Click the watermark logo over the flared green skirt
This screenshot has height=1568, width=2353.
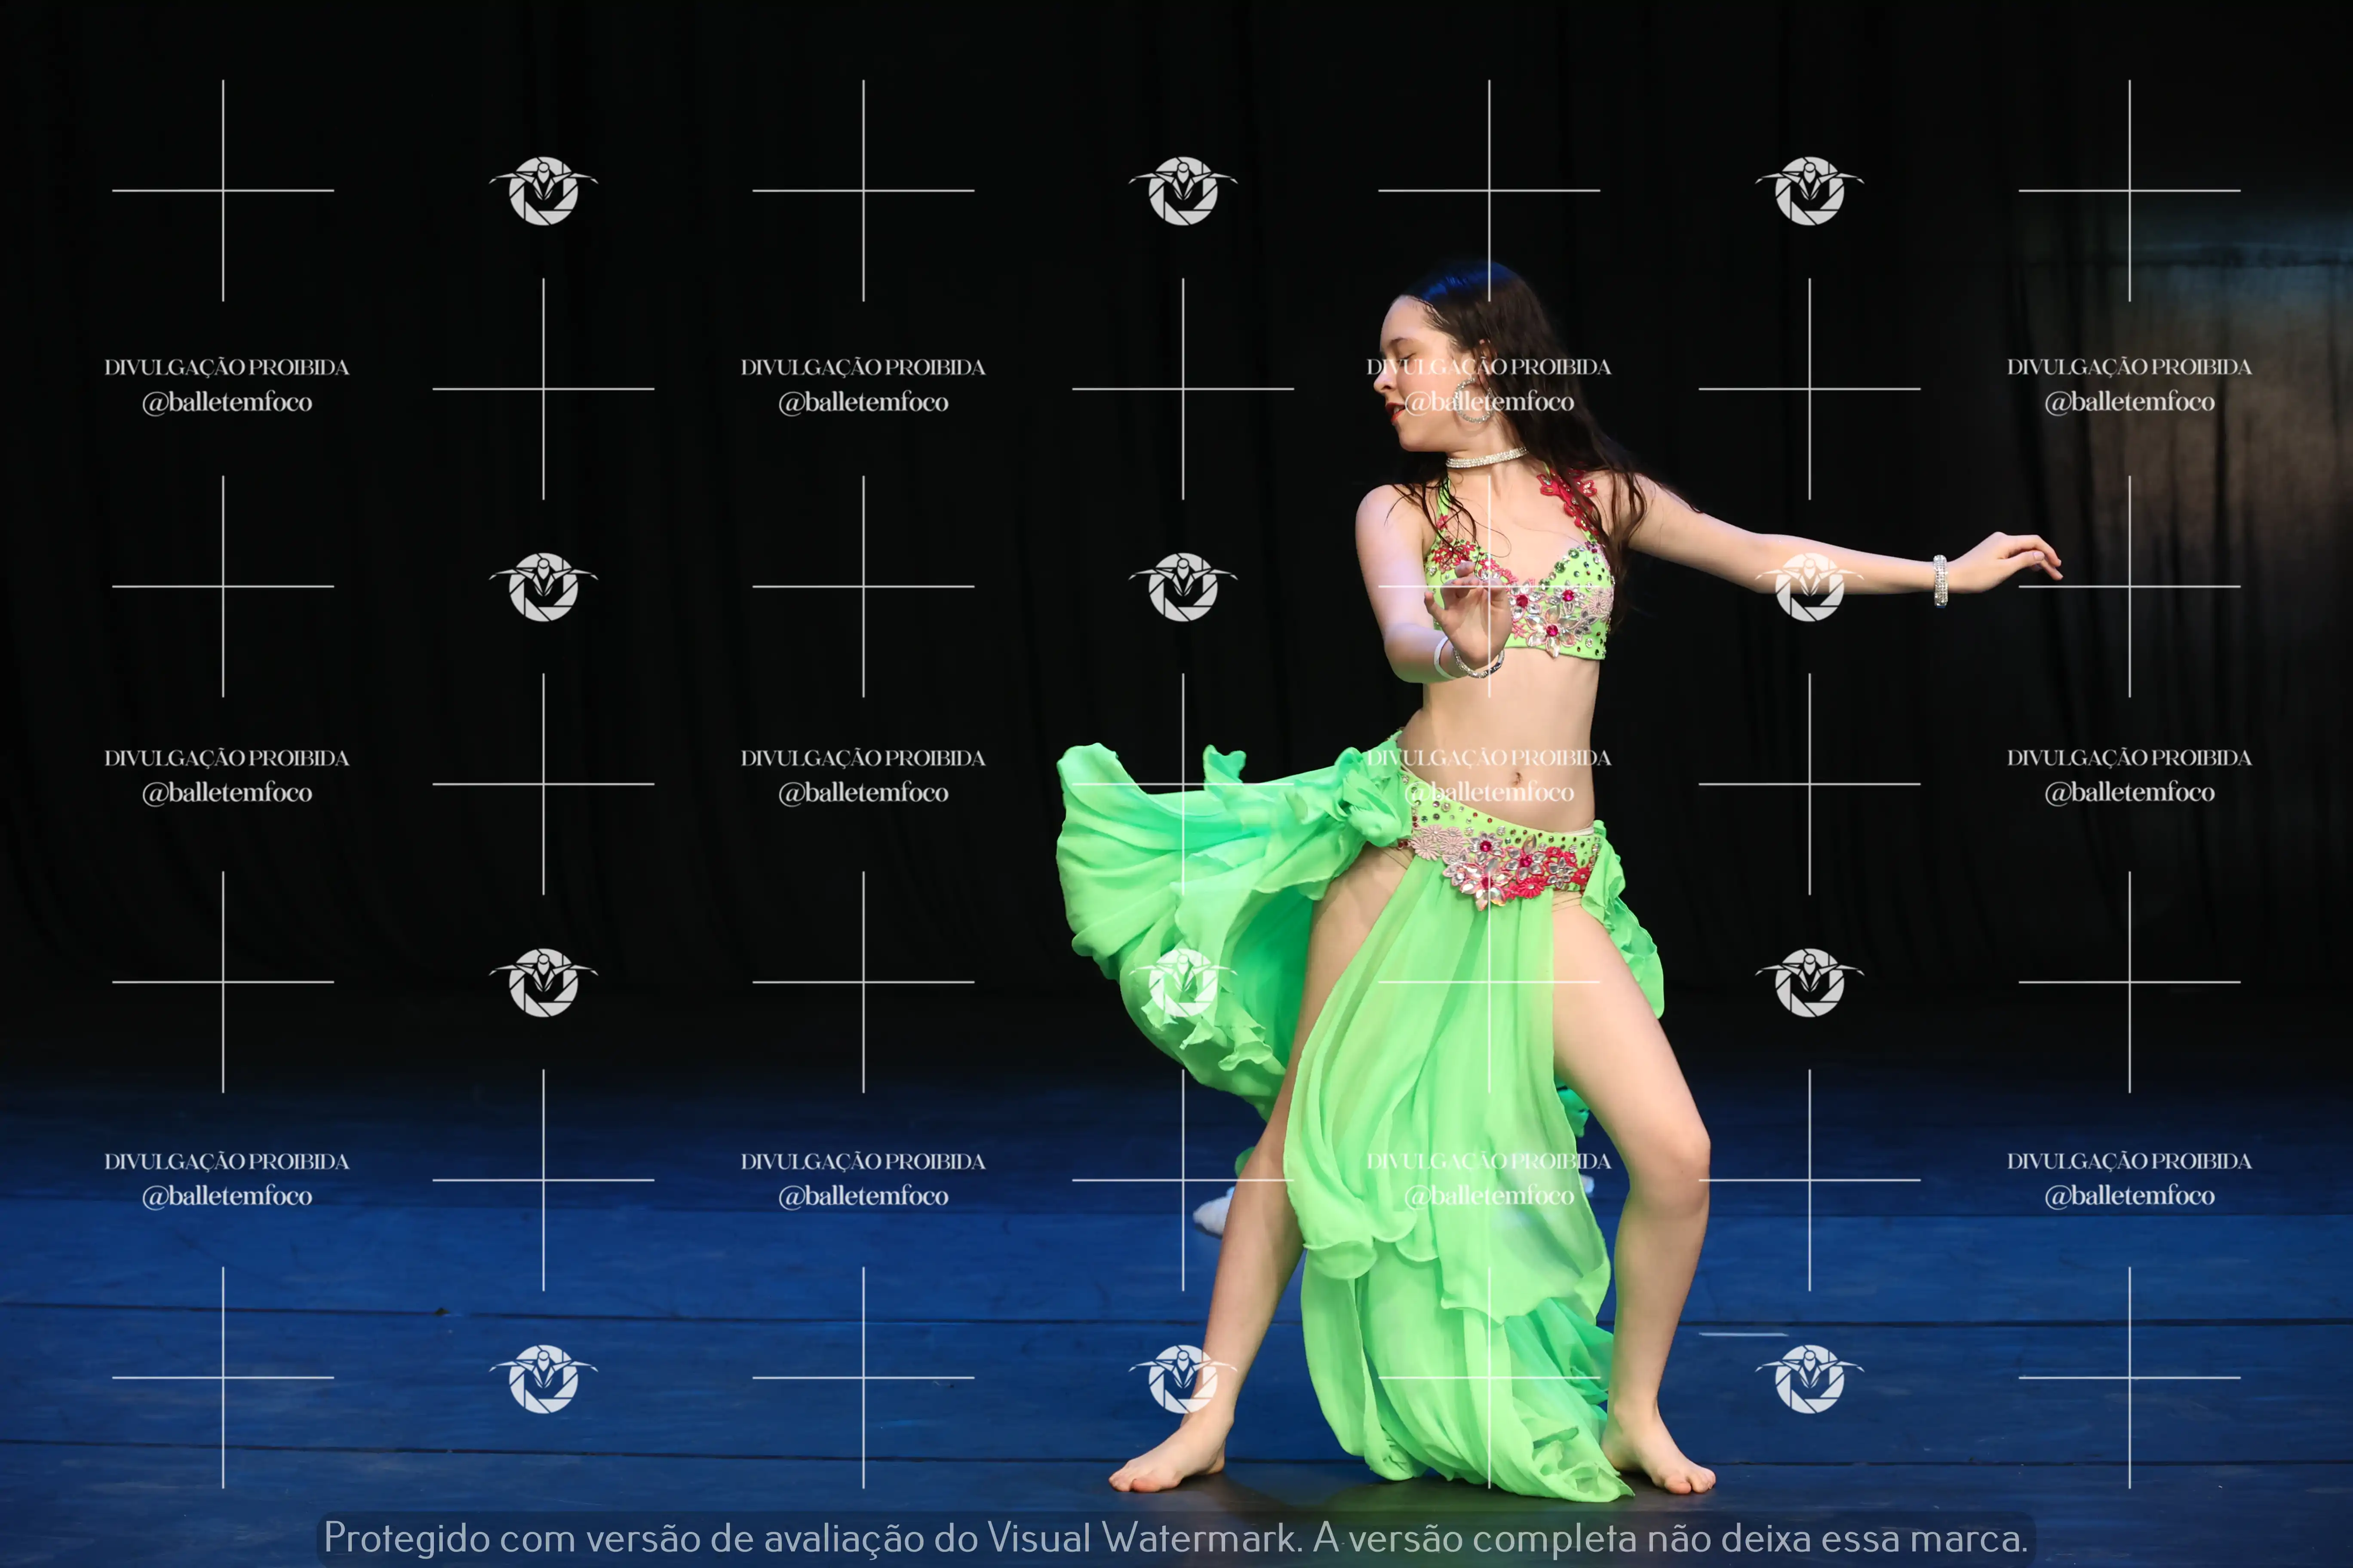point(1183,983)
